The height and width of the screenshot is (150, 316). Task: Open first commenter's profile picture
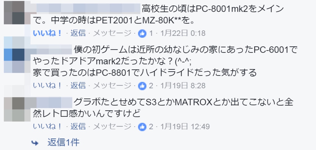click(17, 13)
